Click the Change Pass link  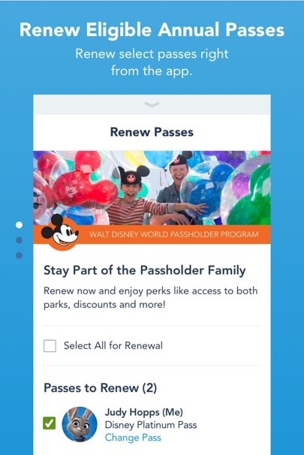(x=133, y=437)
